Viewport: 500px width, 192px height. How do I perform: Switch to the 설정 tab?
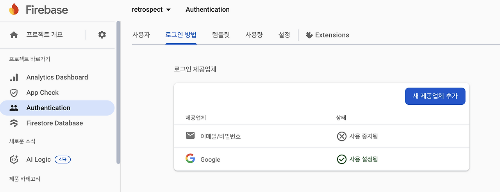(284, 35)
